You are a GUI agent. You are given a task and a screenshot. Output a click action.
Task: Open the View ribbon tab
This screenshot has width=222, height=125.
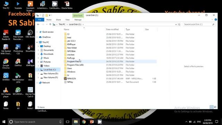(68, 20)
